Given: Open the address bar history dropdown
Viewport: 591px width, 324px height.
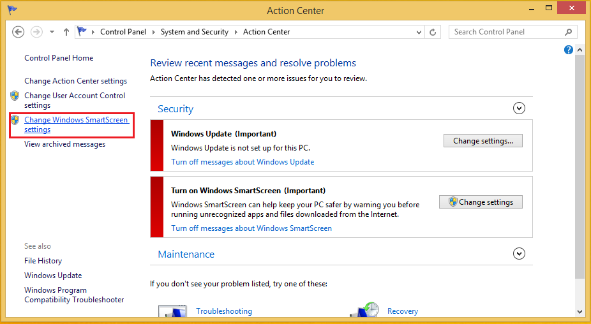Looking at the screenshot, I should point(419,32).
